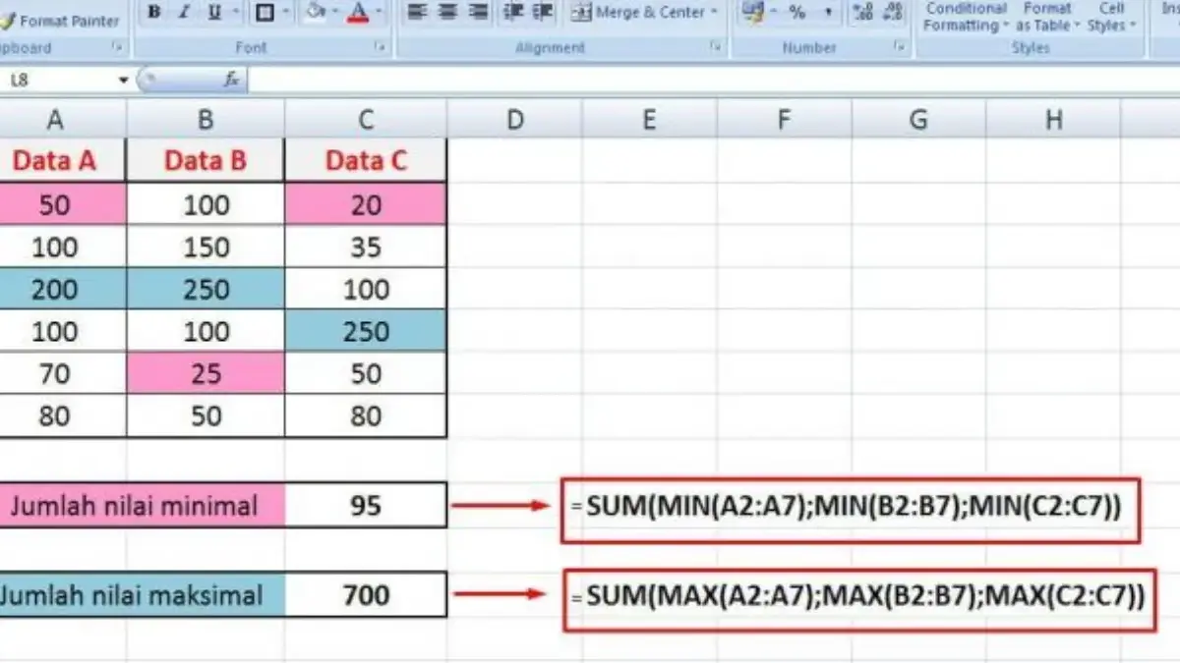Open the Format as Table gallery
The image size is (1180, 663).
[x=1047, y=17]
